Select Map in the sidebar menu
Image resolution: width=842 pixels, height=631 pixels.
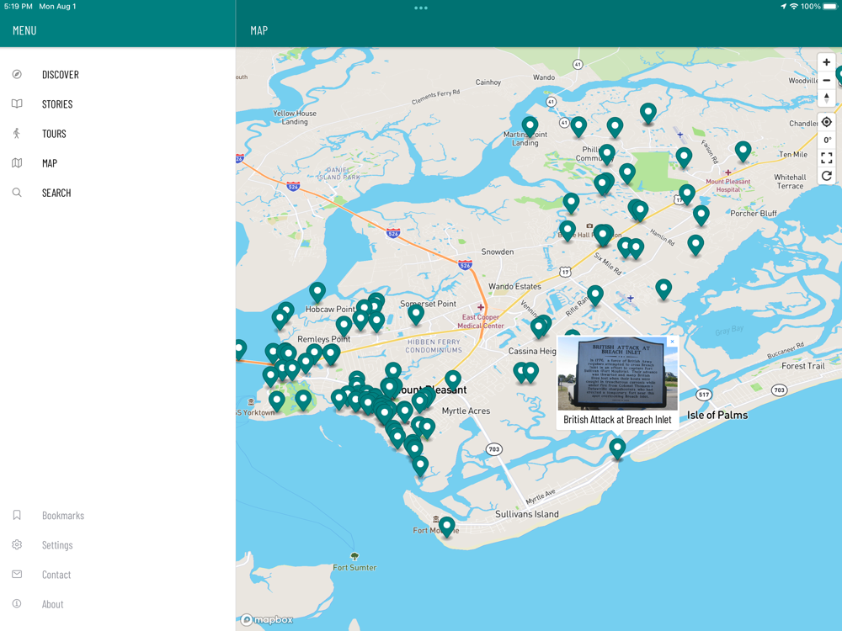(x=118, y=163)
